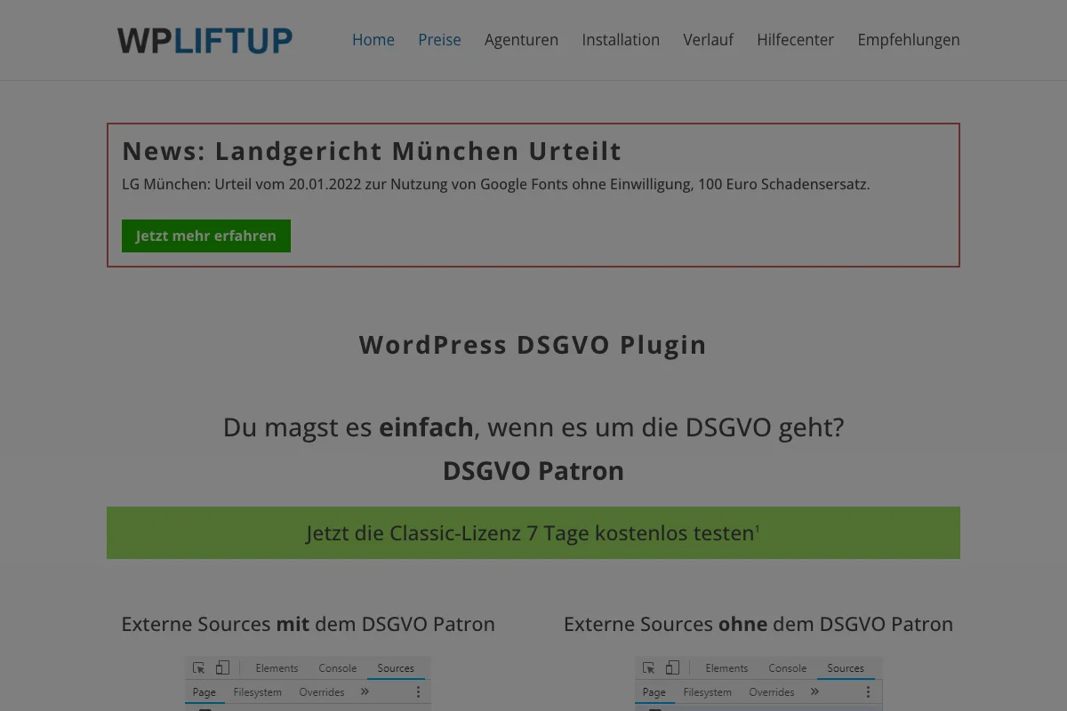The image size is (1067, 711).
Task: Click the 'DSGVO Patron' bold heading
Action: (x=533, y=471)
